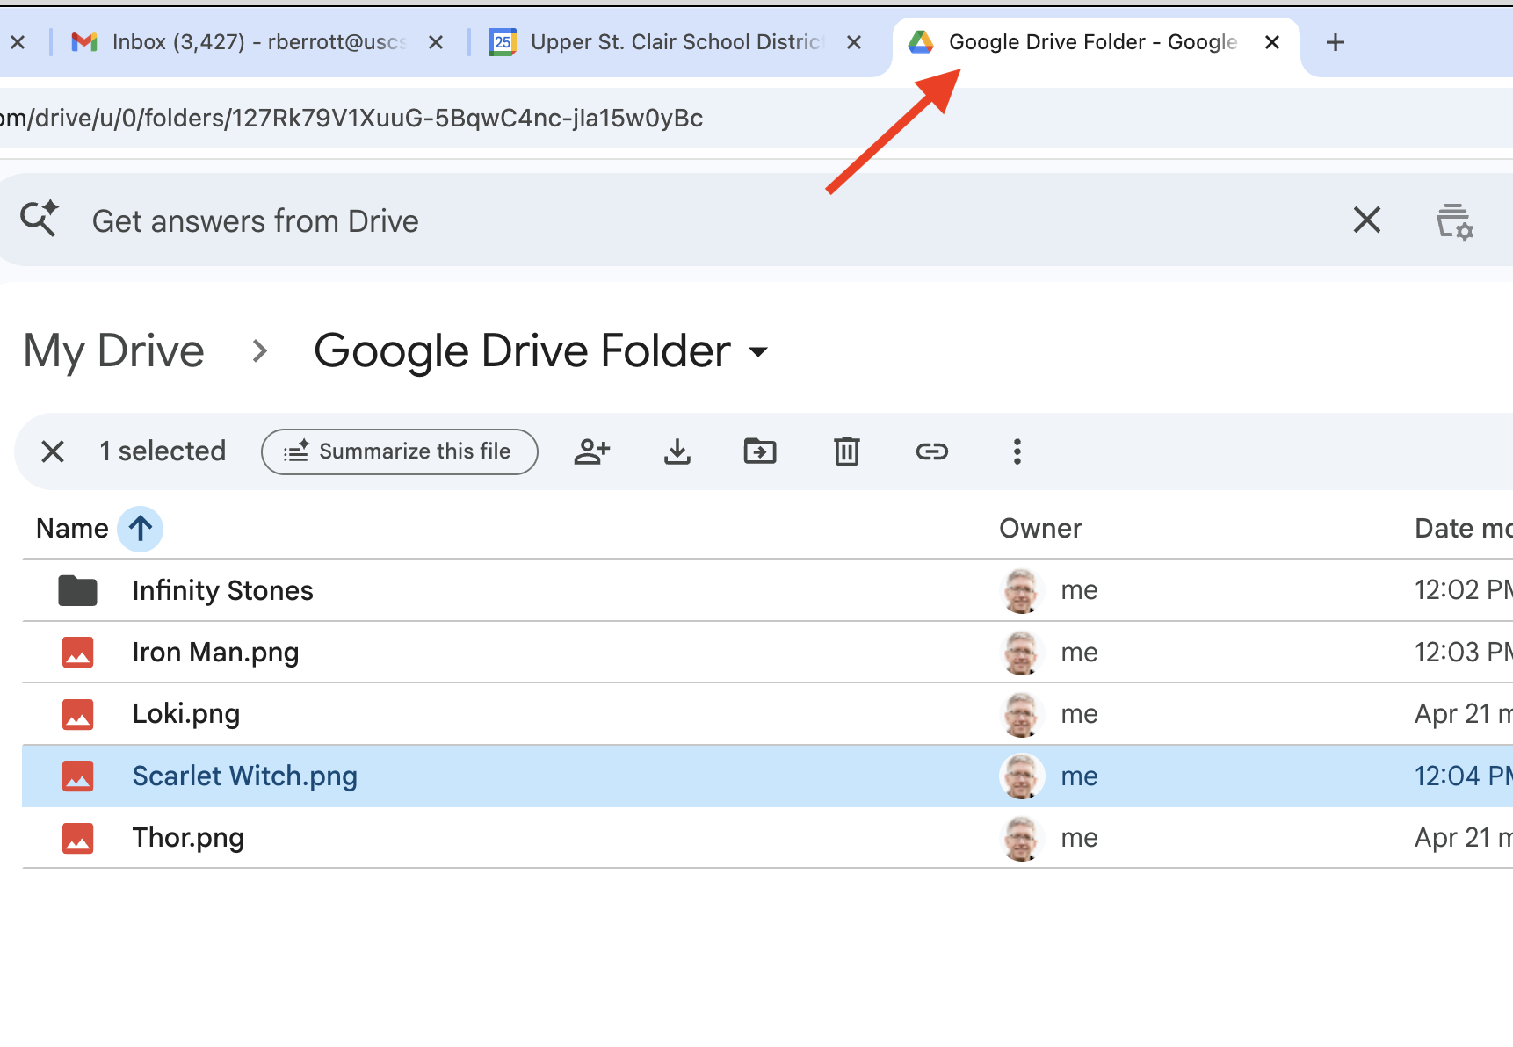1513x1047 pixels.
Task: Expand the Google Drive Folder dropdown
Action: click(758, 352)
